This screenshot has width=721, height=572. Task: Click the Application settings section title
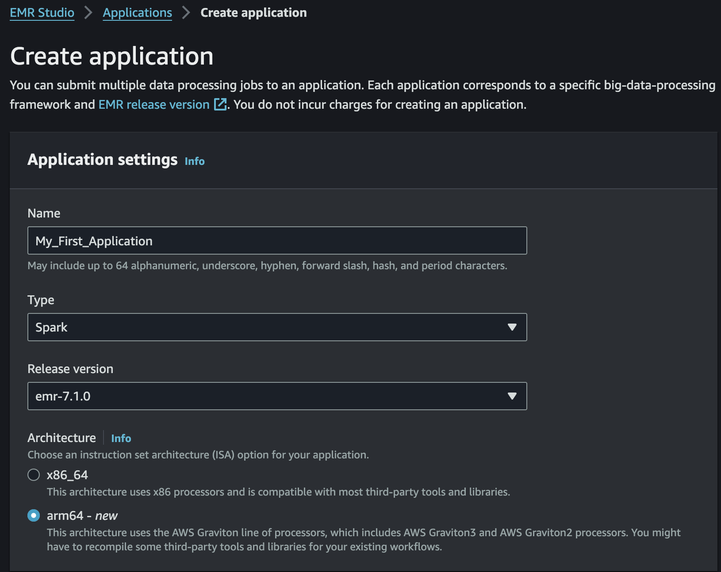102,160
